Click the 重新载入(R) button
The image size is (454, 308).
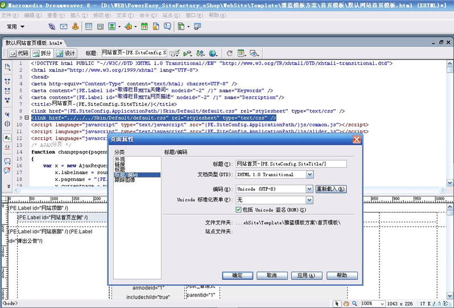[331, 189]
